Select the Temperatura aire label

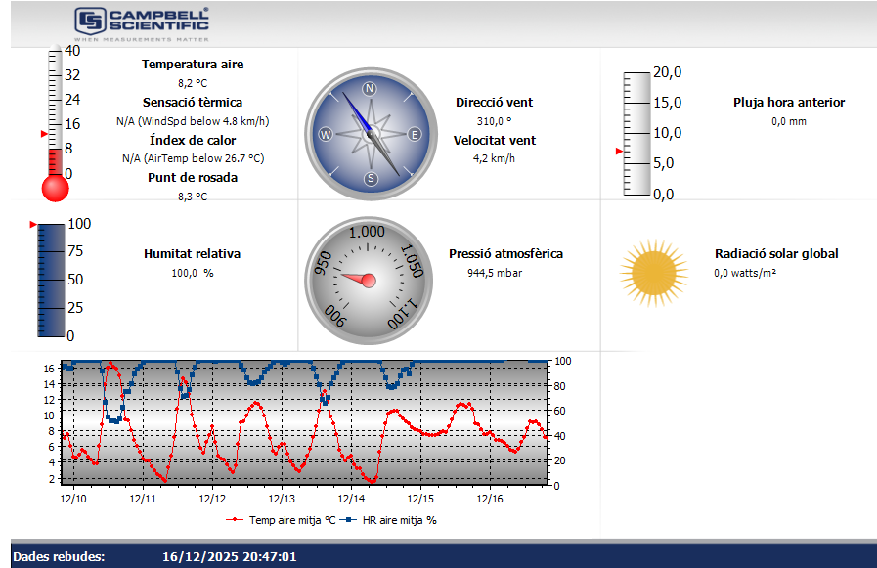(193, 65)
